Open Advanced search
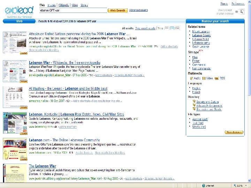 point(138,10)
